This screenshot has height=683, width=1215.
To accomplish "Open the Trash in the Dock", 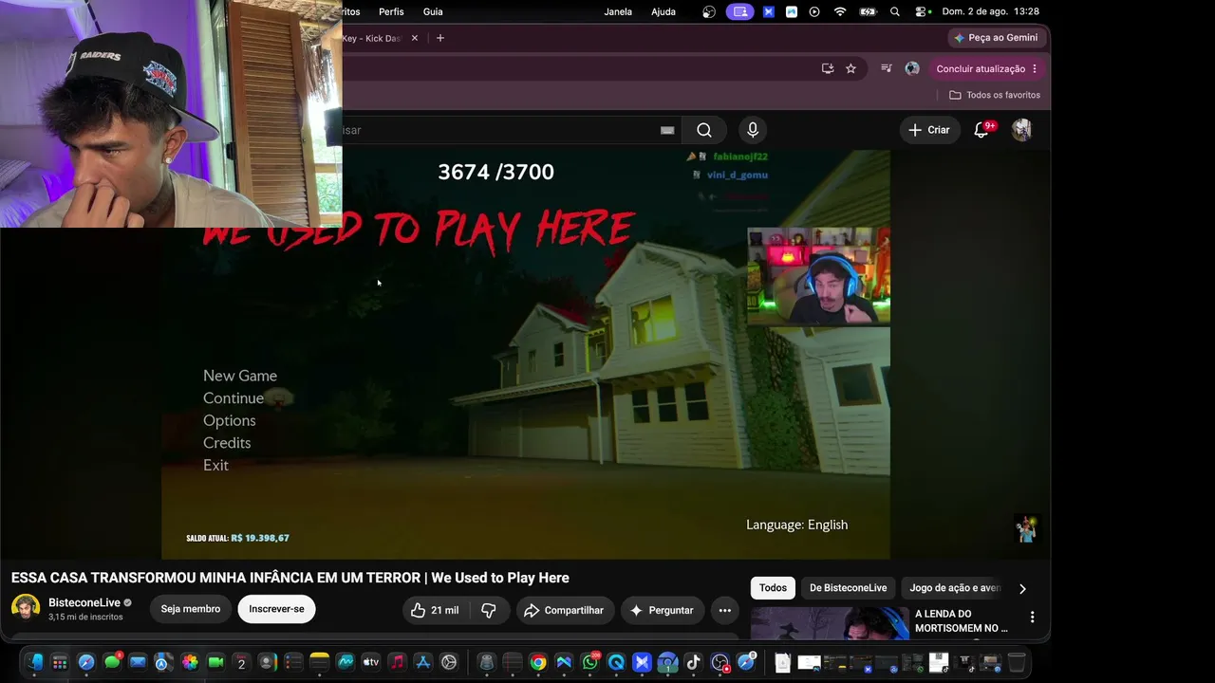I will (1017, 662).
